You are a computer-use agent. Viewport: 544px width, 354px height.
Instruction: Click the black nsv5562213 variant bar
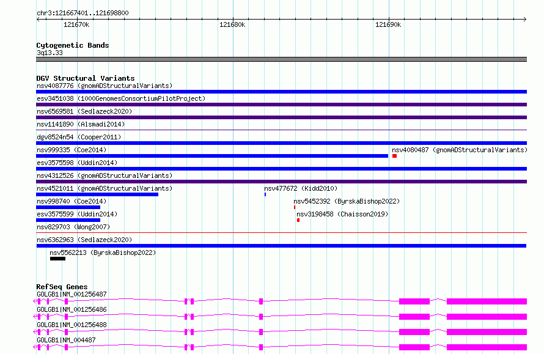[57, 259]
